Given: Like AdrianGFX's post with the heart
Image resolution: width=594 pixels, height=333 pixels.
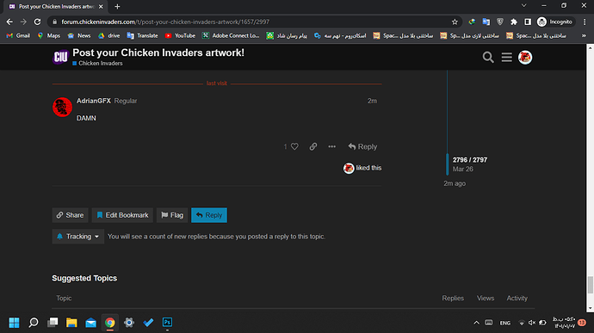Looking at the screenshot, I should tap(294, 146).
